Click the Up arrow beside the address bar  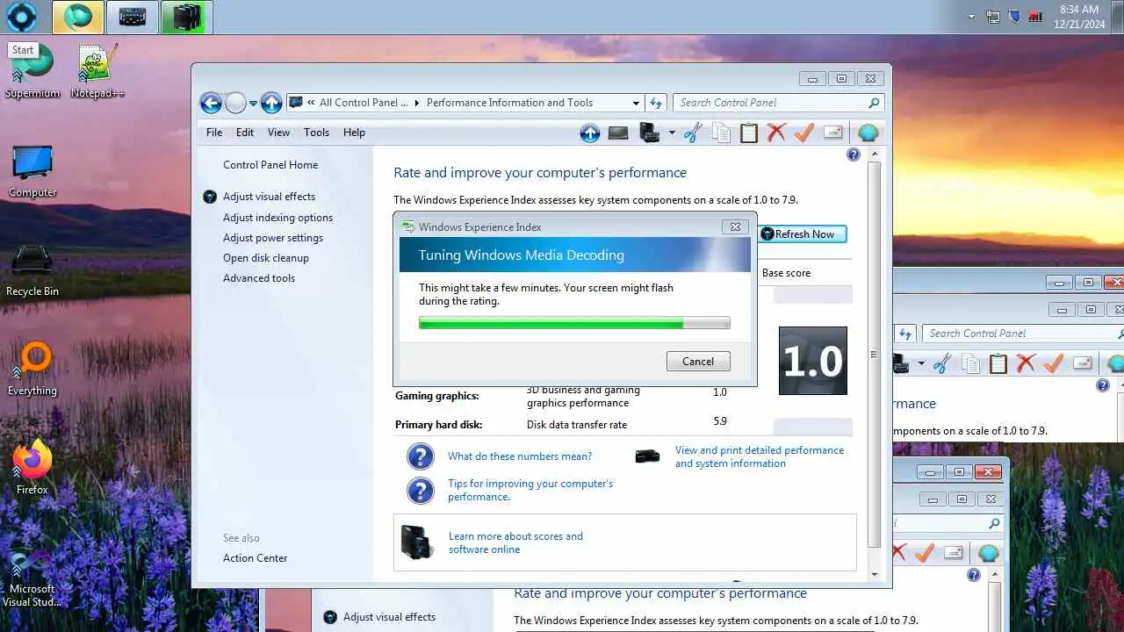pos(271,103)
